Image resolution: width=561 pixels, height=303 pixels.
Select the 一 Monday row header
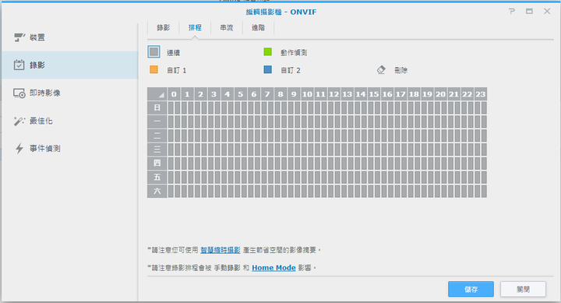[x=157, y=122]
